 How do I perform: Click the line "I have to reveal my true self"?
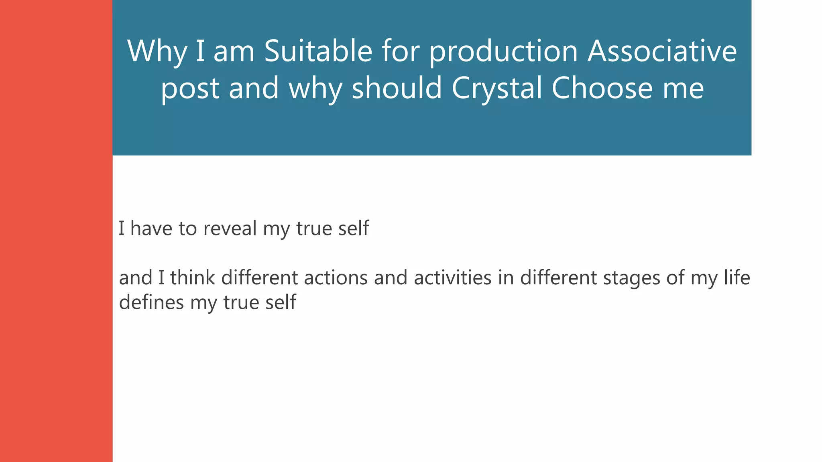pyautogui.click(x=243, y=229)
